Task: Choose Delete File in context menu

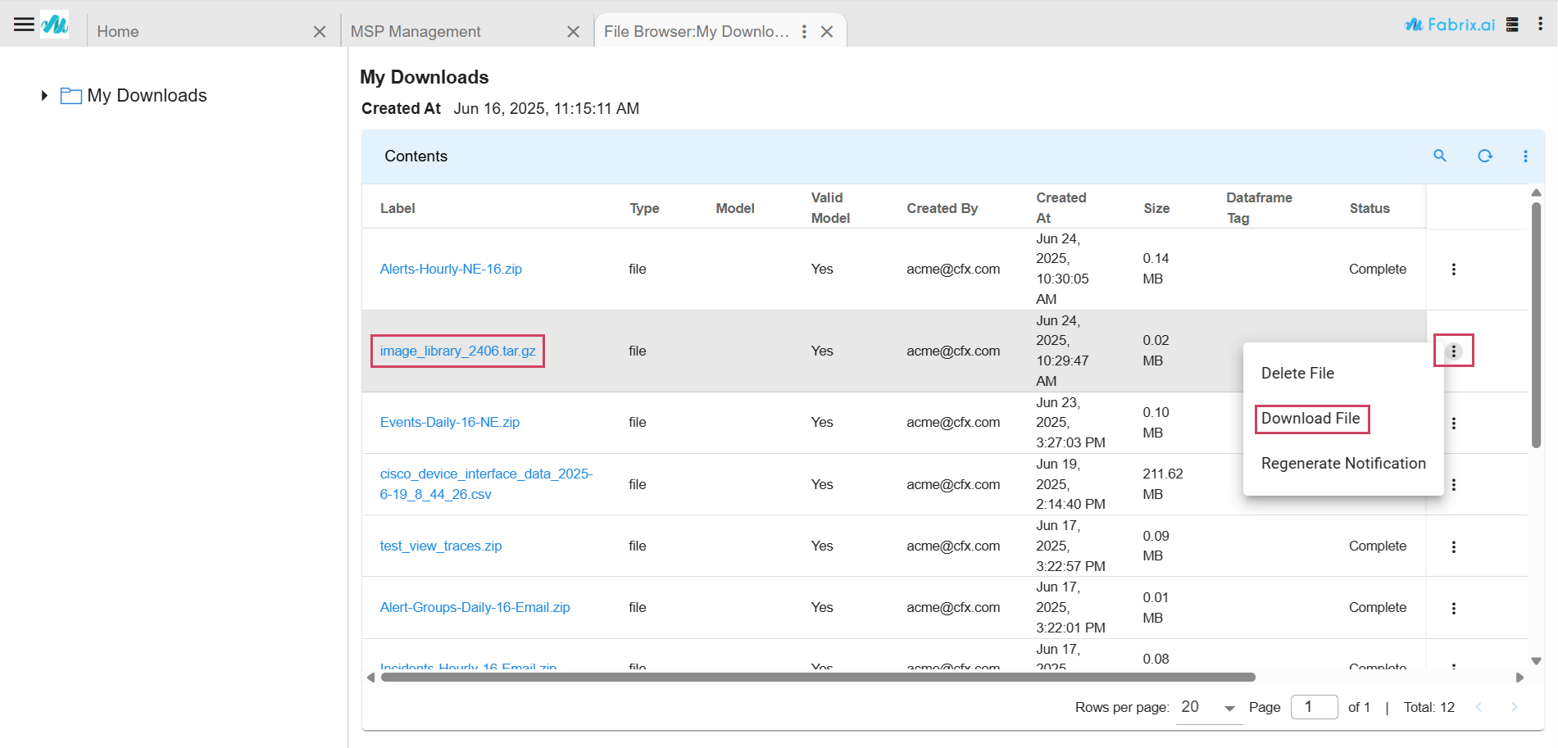Action: point(1297,374)
